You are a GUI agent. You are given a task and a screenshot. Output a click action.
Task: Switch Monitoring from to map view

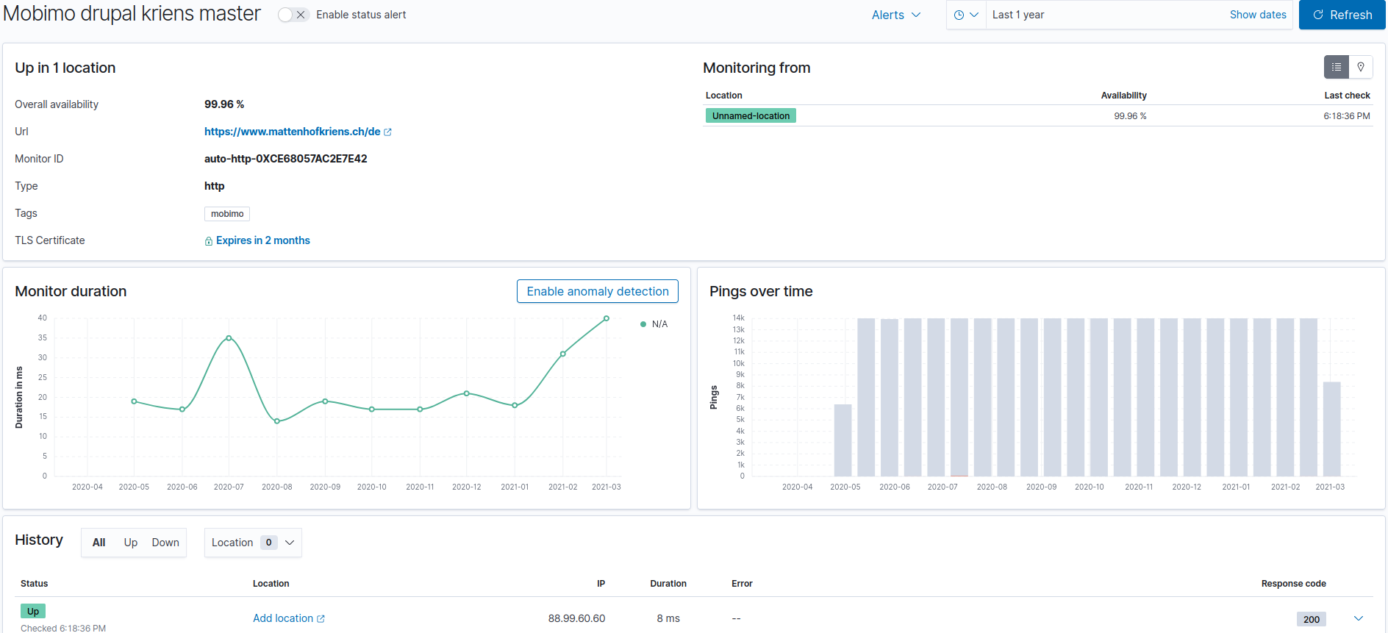click(1361, 67)
